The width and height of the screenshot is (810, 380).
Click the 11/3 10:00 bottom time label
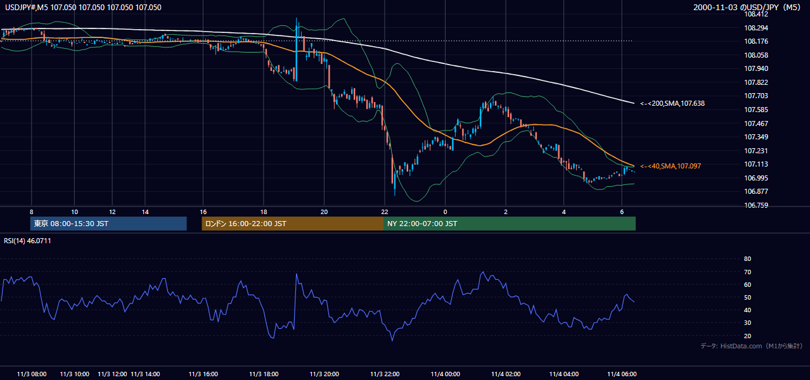click(x=75, y=374)
